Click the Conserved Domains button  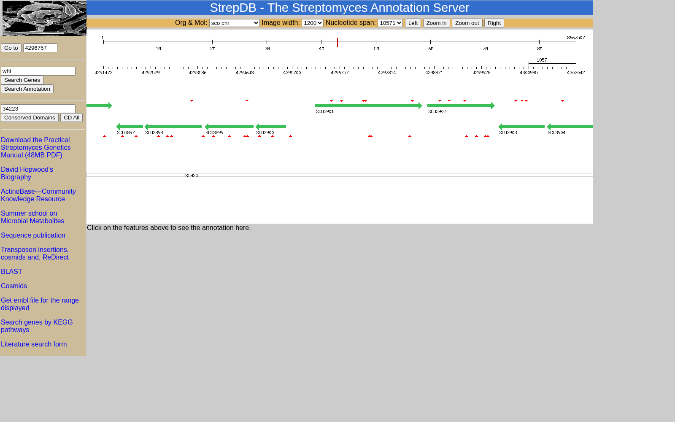click(30, 117)
